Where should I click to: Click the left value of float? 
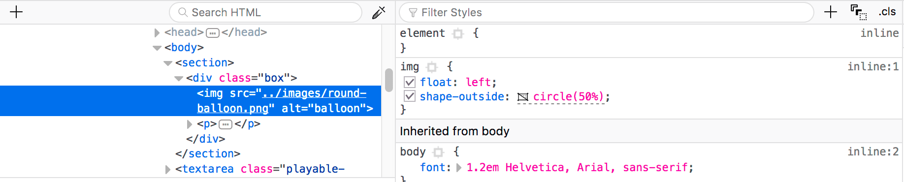[478, 82]
